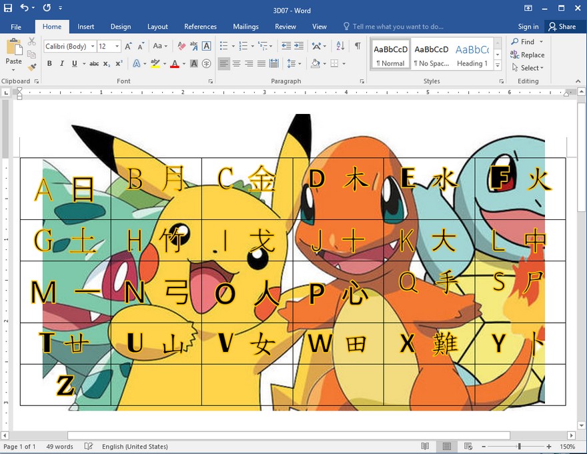Click the Tell me what you want to do box
Viewport: 587px width, 454px height.
(x=394, y=27)
